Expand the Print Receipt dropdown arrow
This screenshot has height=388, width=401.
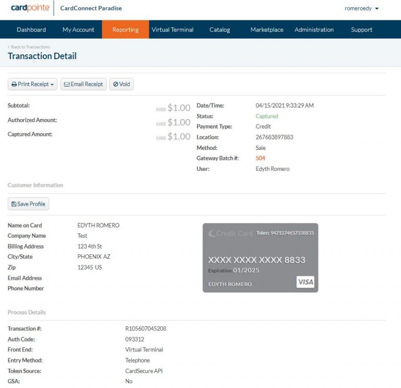pos(52,85)
